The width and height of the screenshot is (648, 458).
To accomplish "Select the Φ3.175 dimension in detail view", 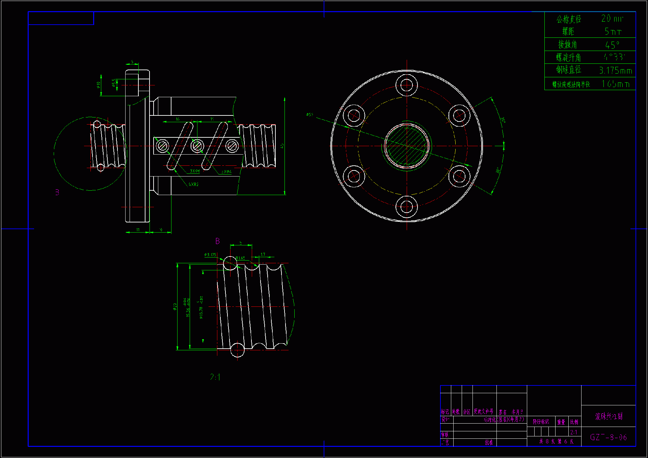I will pyautogui.click(x=210, y=255).
